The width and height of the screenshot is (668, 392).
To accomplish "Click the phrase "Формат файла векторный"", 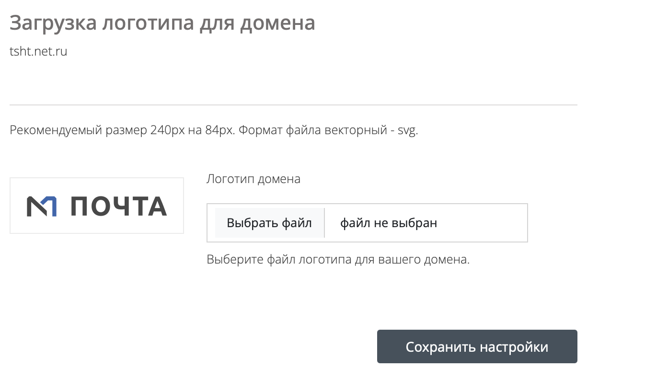I will [x=311, y=130].
